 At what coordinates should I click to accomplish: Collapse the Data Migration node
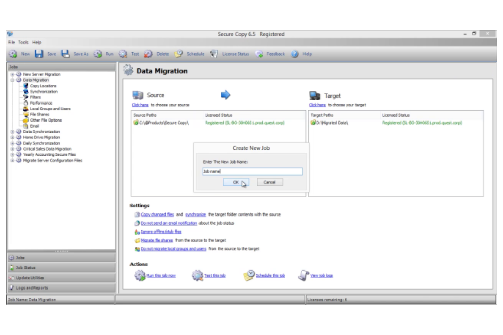[12, 80]
